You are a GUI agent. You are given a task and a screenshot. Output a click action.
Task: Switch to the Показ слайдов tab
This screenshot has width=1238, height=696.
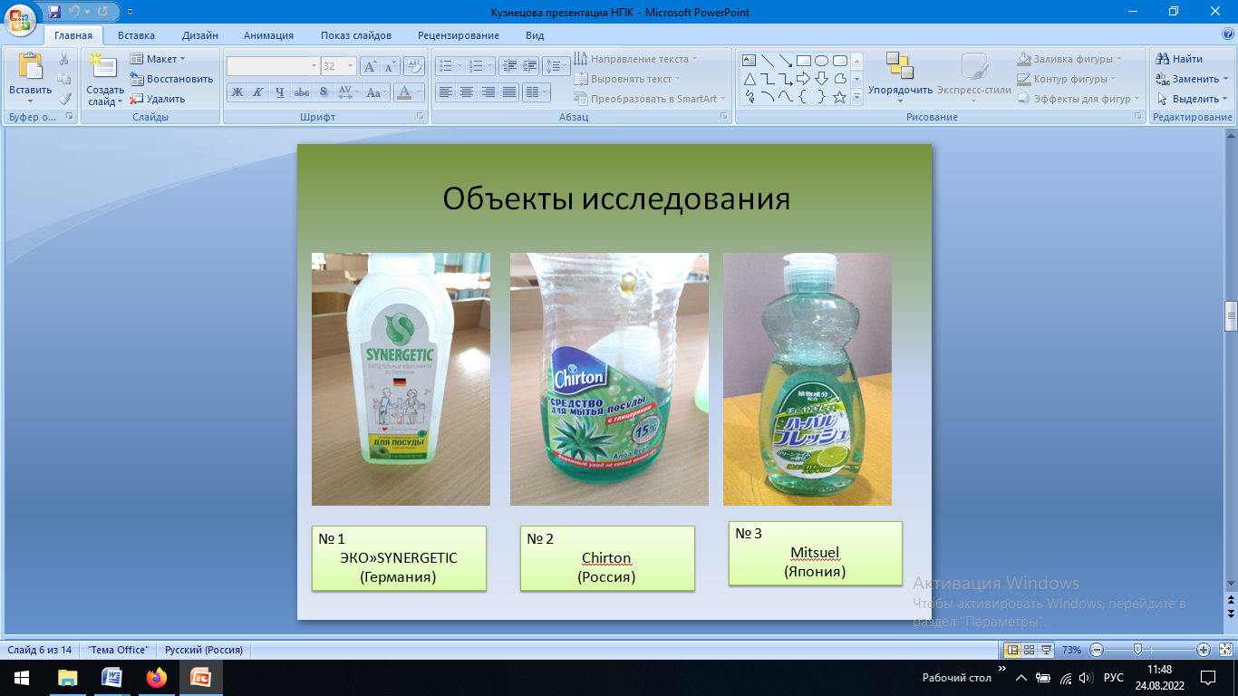click(356, 35)
